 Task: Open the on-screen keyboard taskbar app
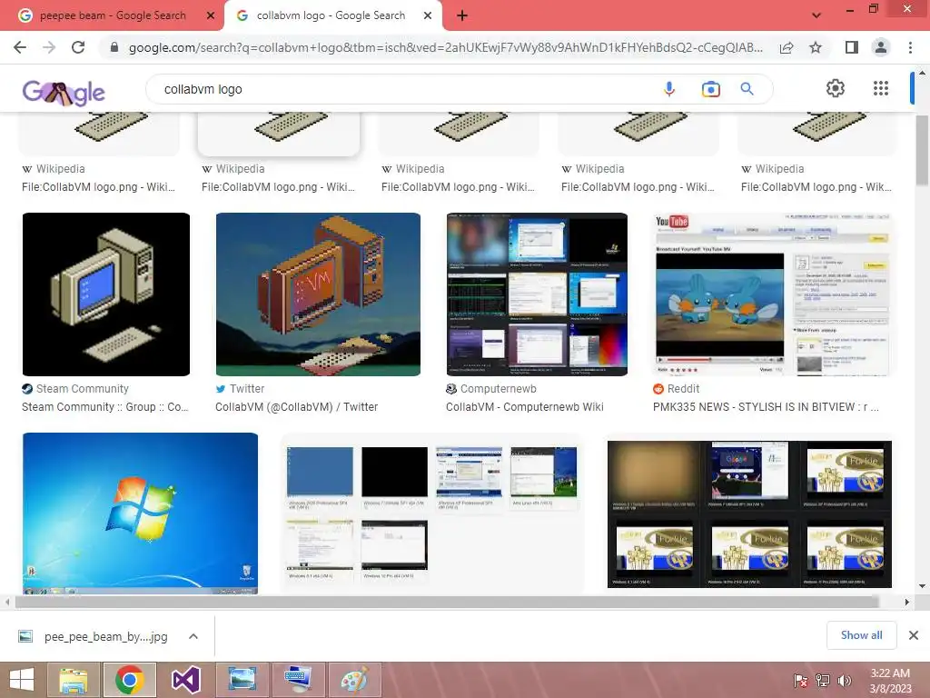[x=298, y=680]
